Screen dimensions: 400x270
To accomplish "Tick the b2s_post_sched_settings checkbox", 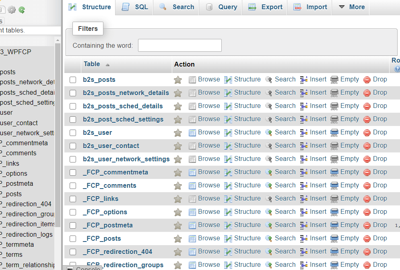I will [x=73, y=120].
